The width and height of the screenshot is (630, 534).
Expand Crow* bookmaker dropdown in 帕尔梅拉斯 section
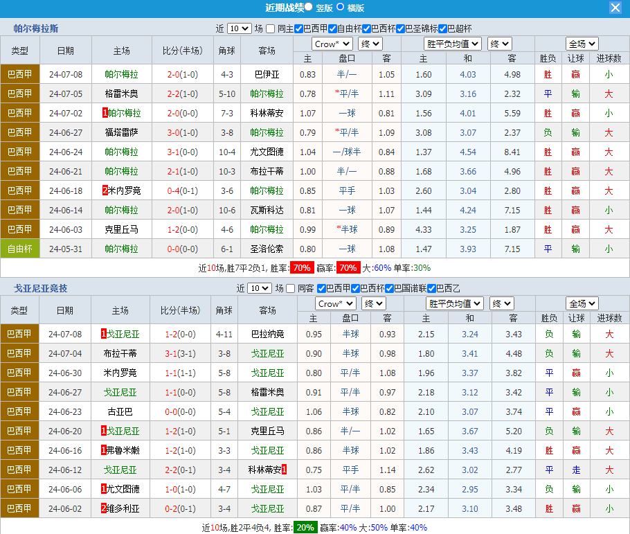click(x=333, y=44)
